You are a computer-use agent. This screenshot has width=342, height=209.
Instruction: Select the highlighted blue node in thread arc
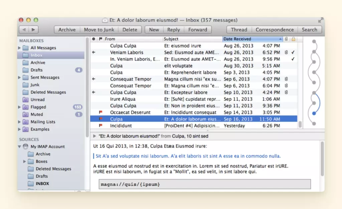pyautogui.click(x=314, y=113)
